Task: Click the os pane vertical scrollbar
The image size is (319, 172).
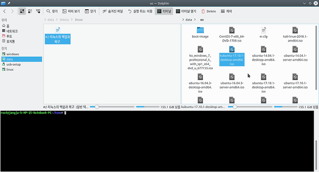Action: click(316, 58)
